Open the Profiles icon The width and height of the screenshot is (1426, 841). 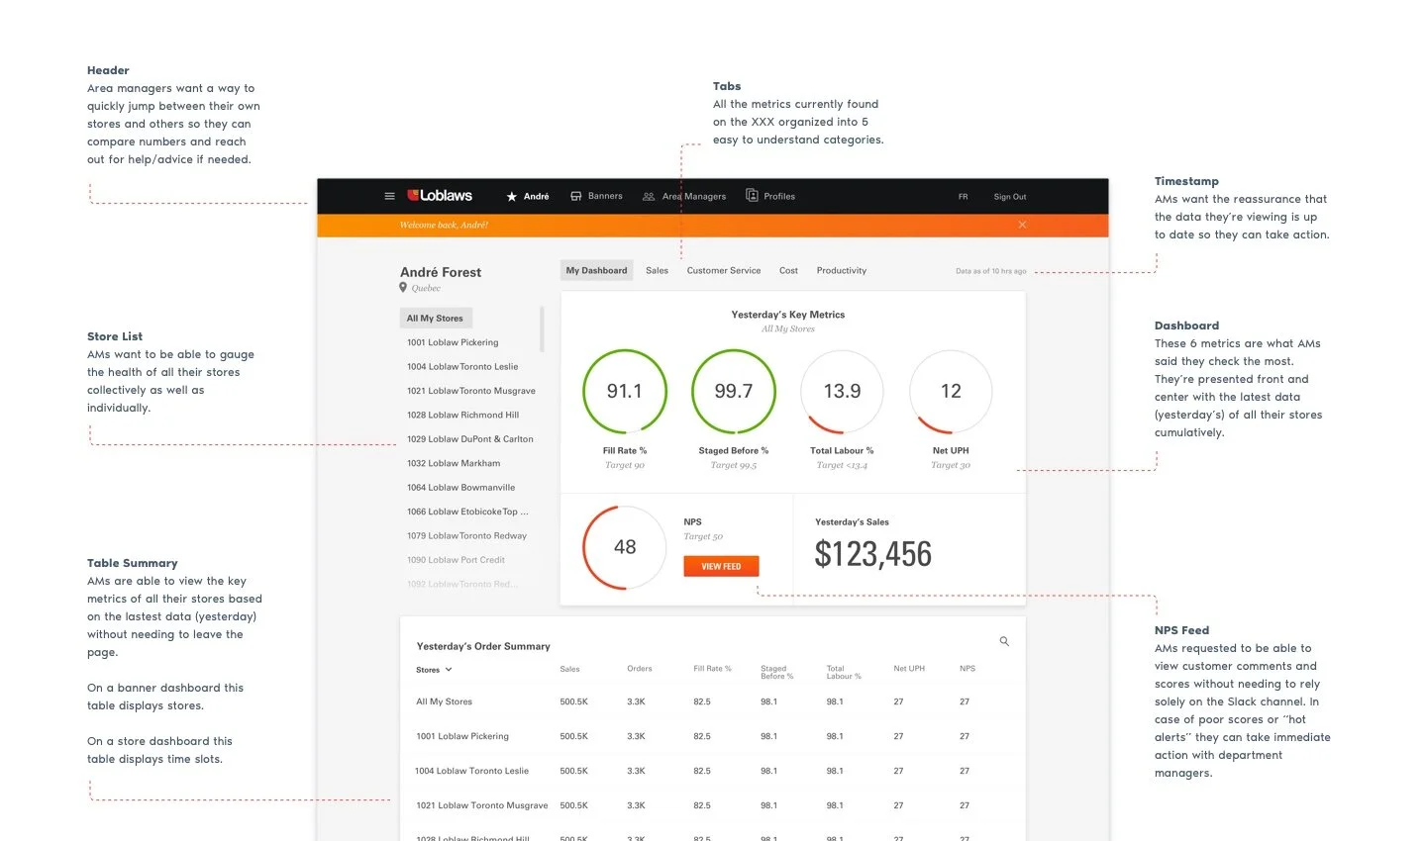[x=753, y=196]
